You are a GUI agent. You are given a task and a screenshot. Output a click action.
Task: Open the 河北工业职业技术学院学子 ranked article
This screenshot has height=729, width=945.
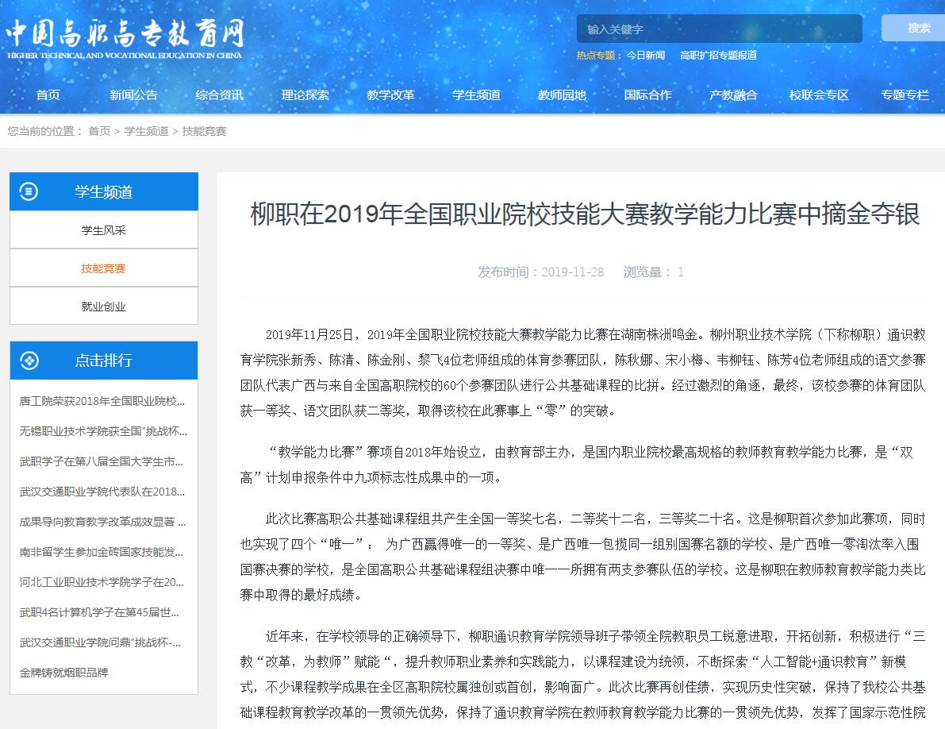click(102, 582)
